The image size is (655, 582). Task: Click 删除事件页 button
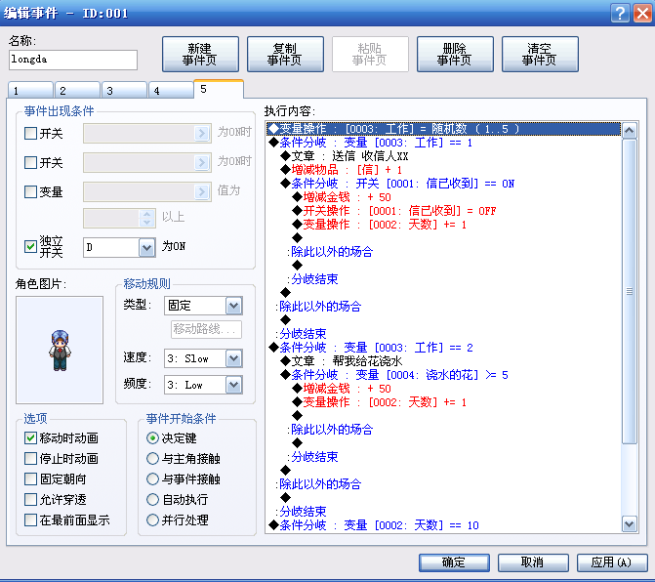(x=455, y=55)
